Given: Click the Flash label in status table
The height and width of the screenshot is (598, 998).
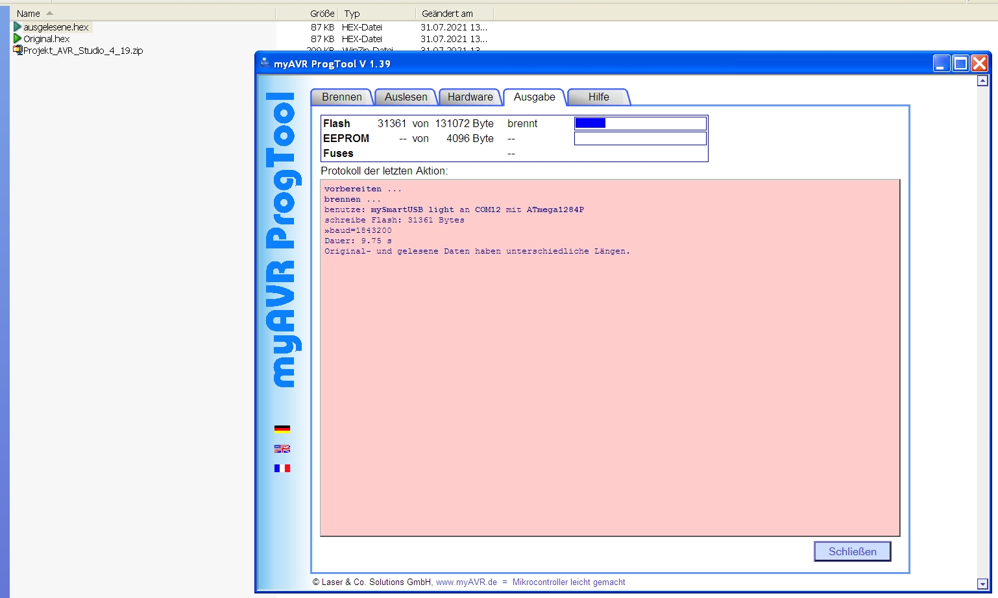Looking at the screenshot, I should (337, 123).
